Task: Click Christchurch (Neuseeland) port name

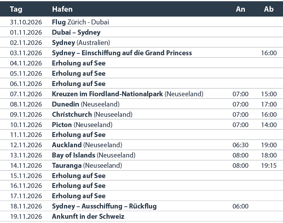Action: coord(92,114)
